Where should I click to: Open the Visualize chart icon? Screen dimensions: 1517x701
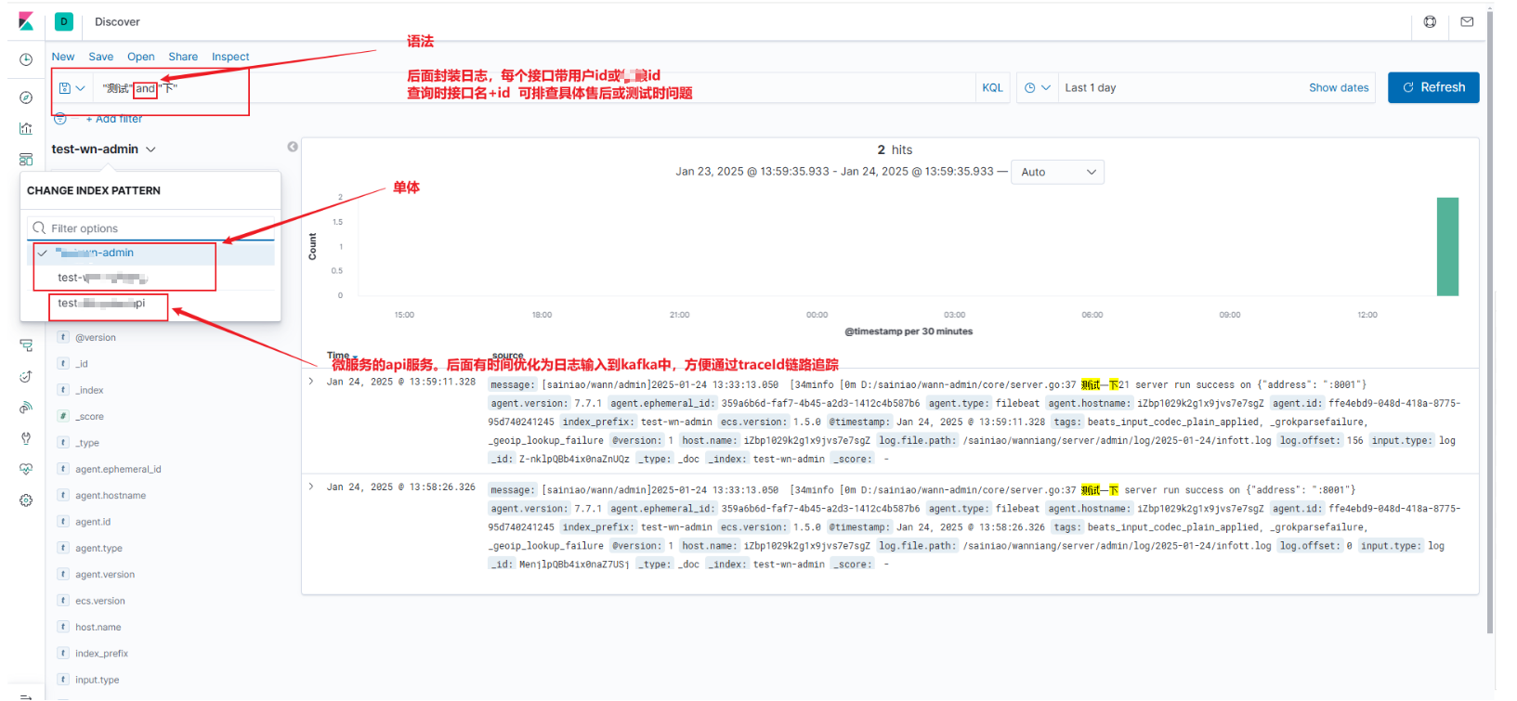[26, 128]
